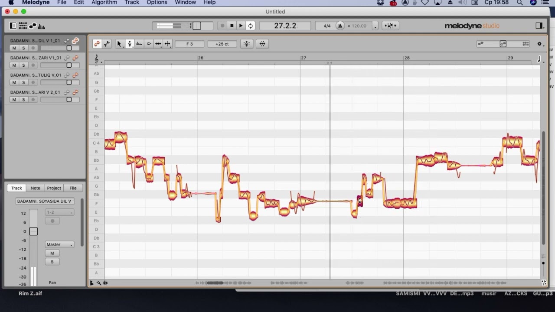Open the Options menu

point(157,3)
